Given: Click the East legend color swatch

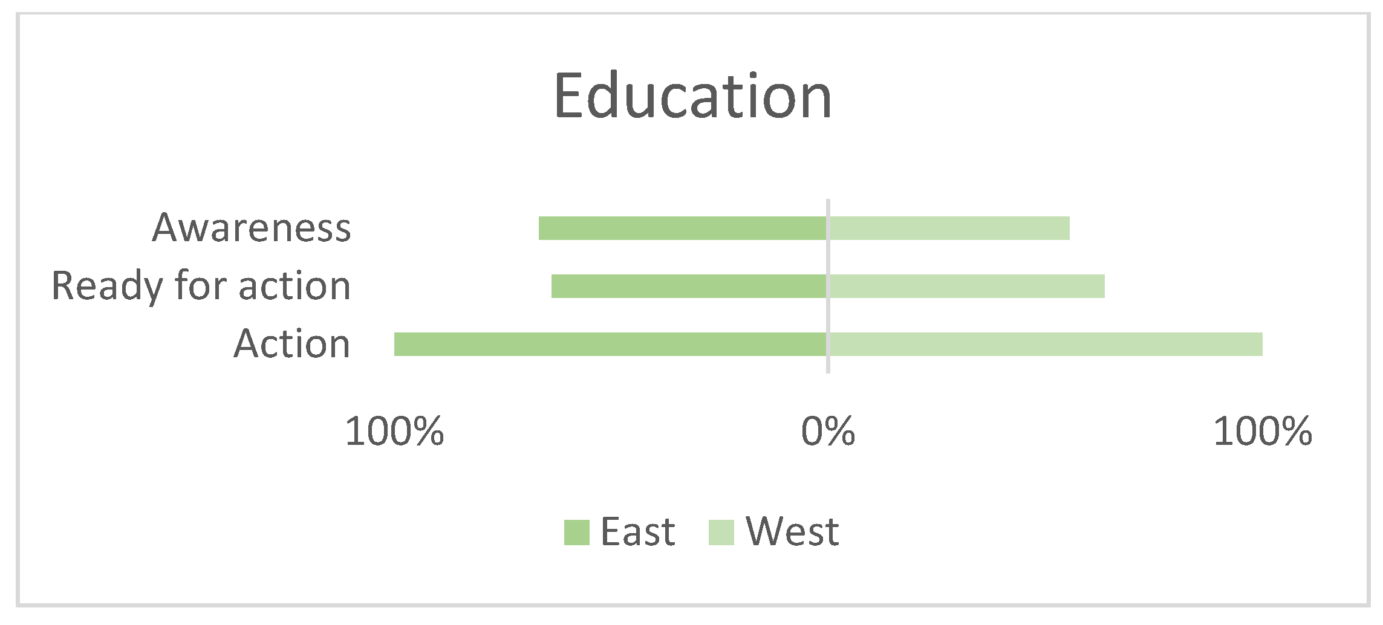Looking at the screenshot, I should coord(576,533).
